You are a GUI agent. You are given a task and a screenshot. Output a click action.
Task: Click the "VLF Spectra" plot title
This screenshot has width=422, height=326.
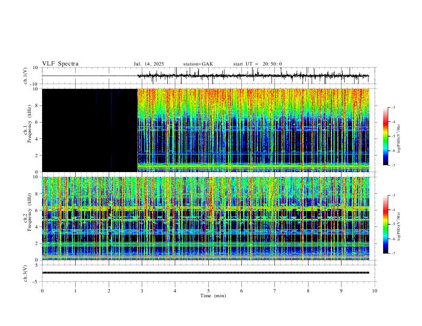[x=60, y=64]
